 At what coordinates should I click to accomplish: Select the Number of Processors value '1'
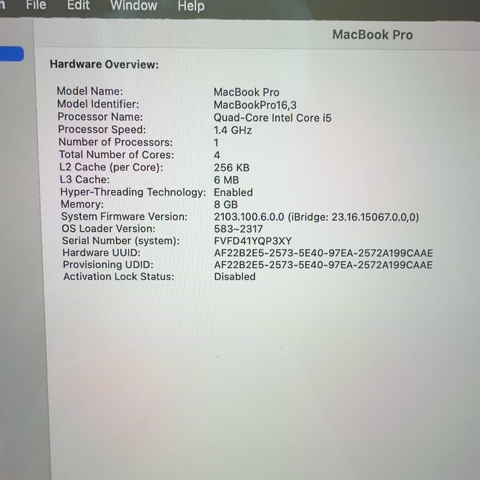point(216,143)
